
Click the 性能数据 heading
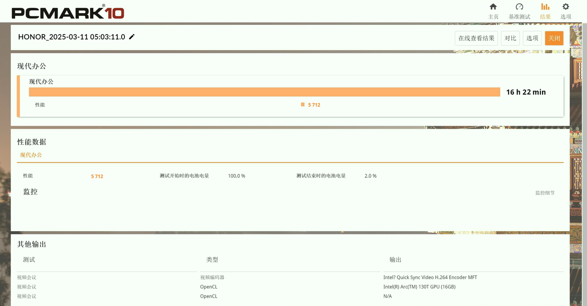click(x=32, y=142)
